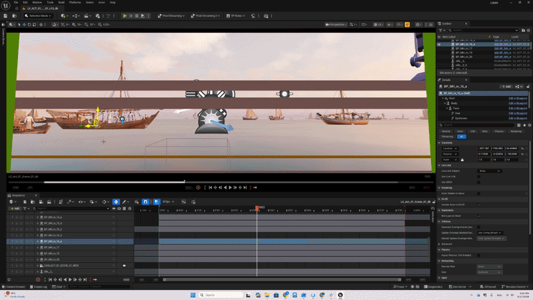Toggle the scale lock icon in Transform
The height and width of the screenshot is (300, 533).
[462, 159]
